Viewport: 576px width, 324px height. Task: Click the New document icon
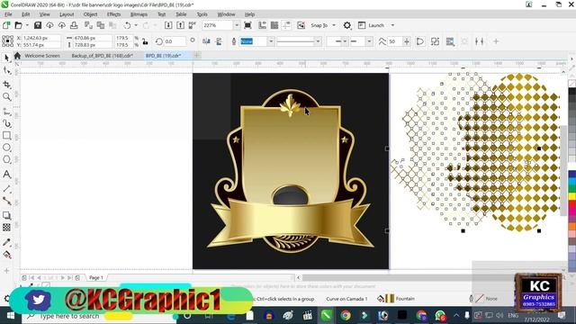6,25
